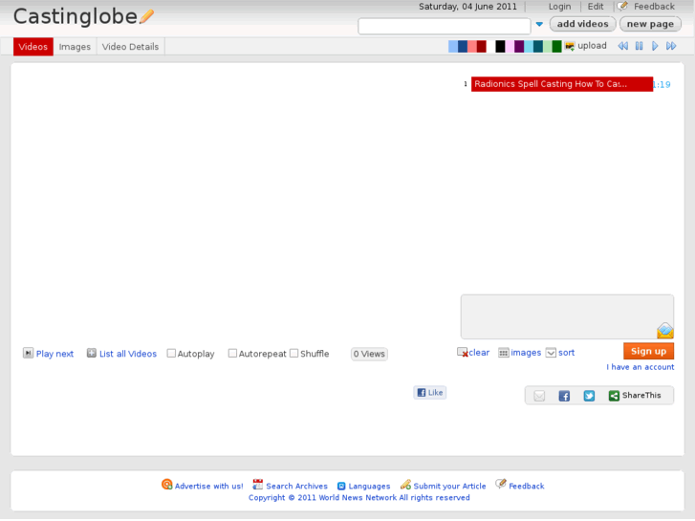Open the sort dropdown
This screenshot has height=521, width=695.
pyautogui.click(x=551, y=353)
